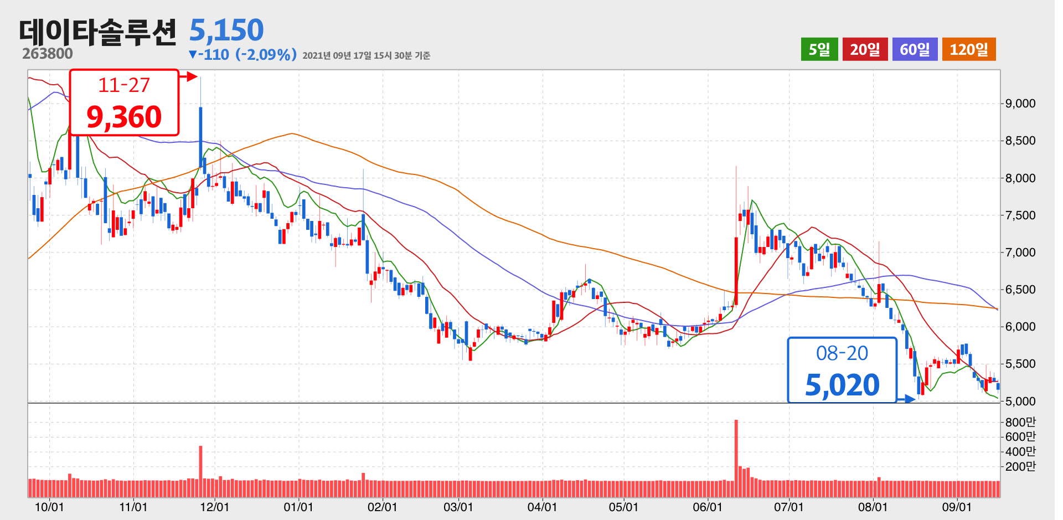
Task: Click the 6,000 price axis label
Action: coord(1020,327)
